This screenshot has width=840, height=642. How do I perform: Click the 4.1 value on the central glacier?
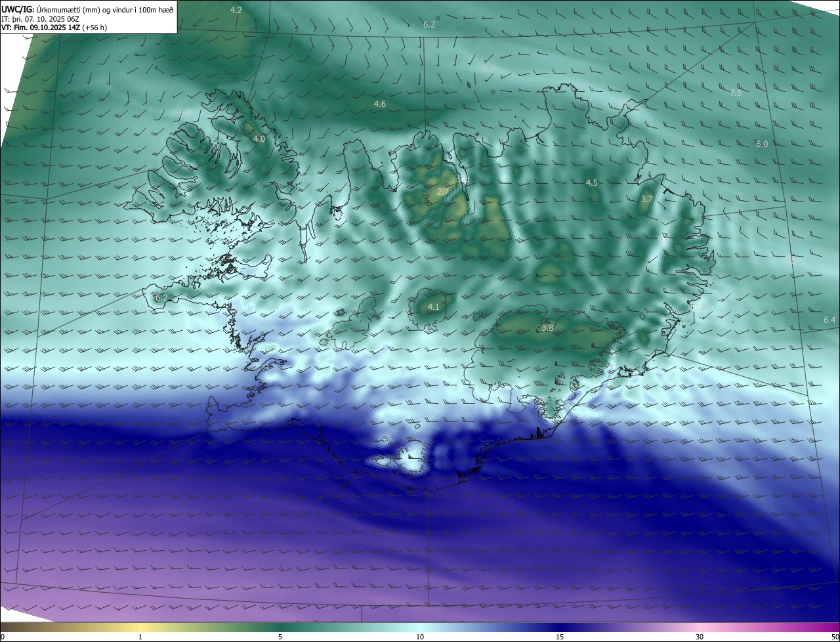(433, 307)
